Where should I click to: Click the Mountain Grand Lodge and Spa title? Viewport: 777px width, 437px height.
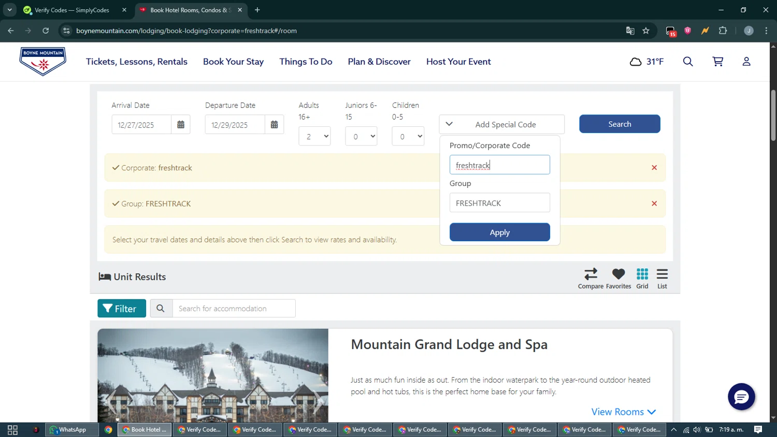click(449, 345)
